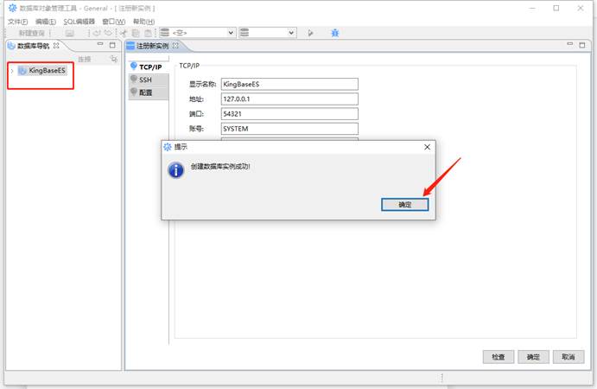Click the blue info icon in the 提示 dialog
The width and height of the screenshot is (597, 389).
pos(176,170)
